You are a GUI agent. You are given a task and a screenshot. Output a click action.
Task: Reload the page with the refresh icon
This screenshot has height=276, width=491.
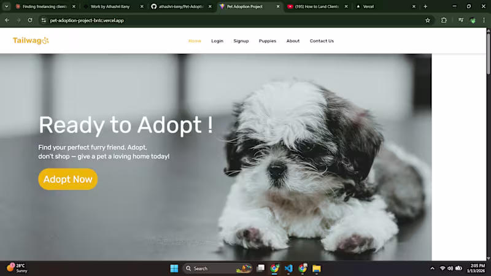(x=30, y=20)
